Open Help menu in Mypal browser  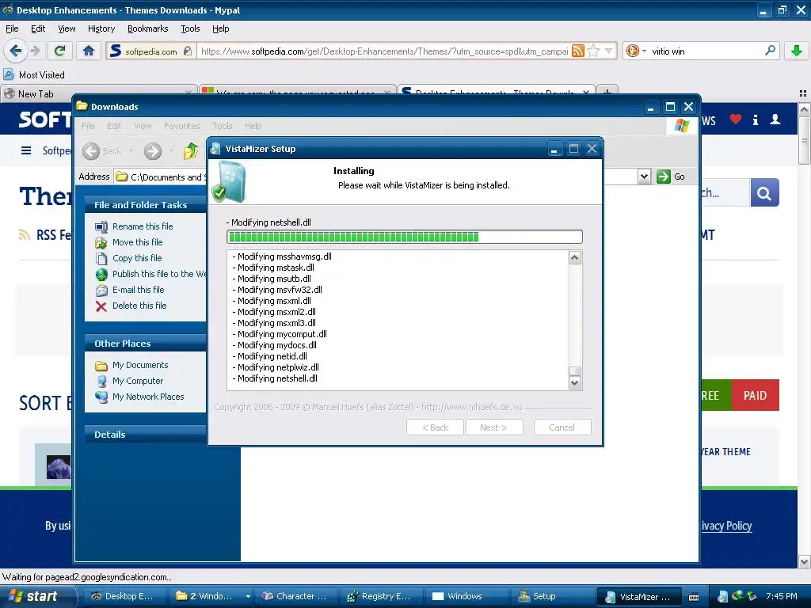tap(220, 28)
